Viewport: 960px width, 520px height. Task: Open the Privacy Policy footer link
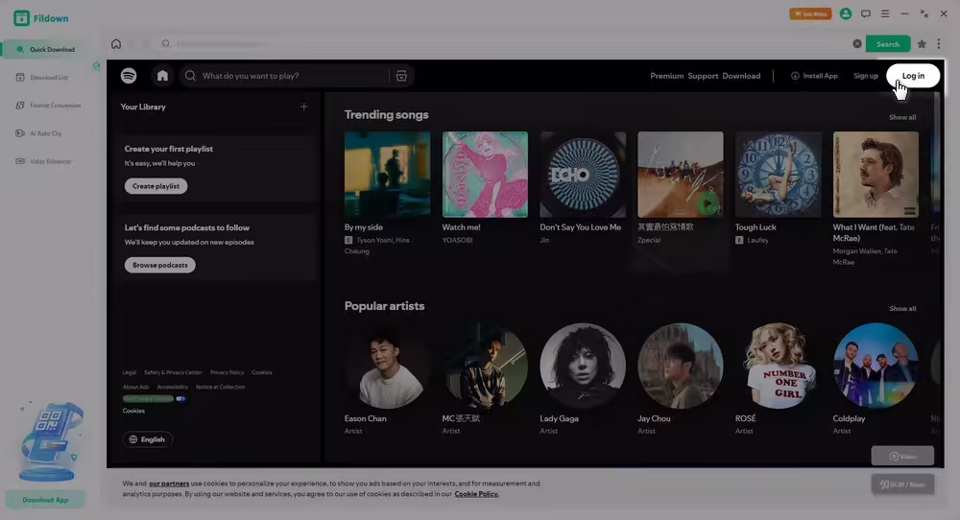point(228,372)
